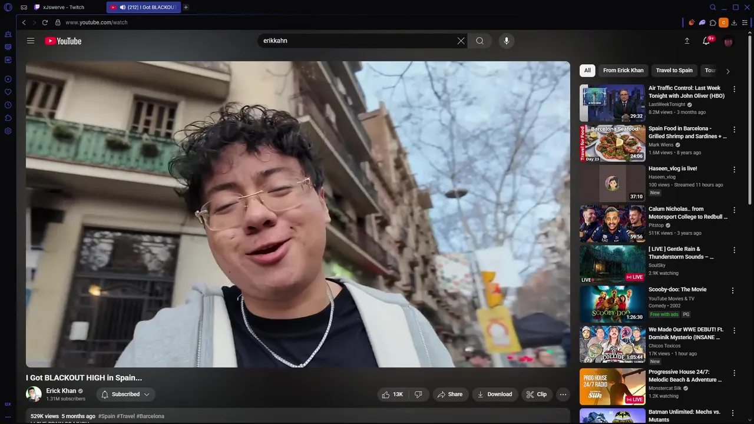Open options menu for Scooby-doo: The Movie
The image size is (754, 424).
pos(733,290)
